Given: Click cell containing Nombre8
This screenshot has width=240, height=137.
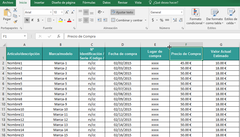Looking at the screenshot, I should pyautogui.click(x=24, y=99).
